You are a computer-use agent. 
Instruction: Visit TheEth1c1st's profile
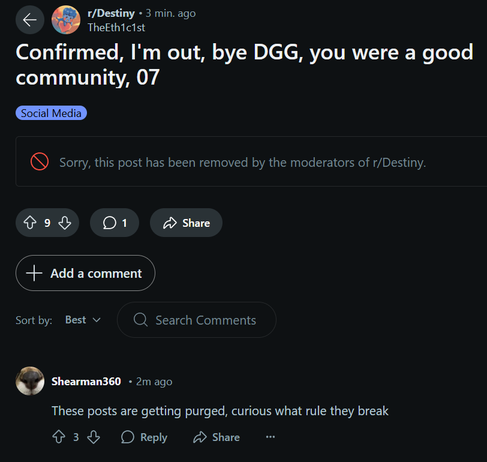pyautogui.click(x=116, y=27)
